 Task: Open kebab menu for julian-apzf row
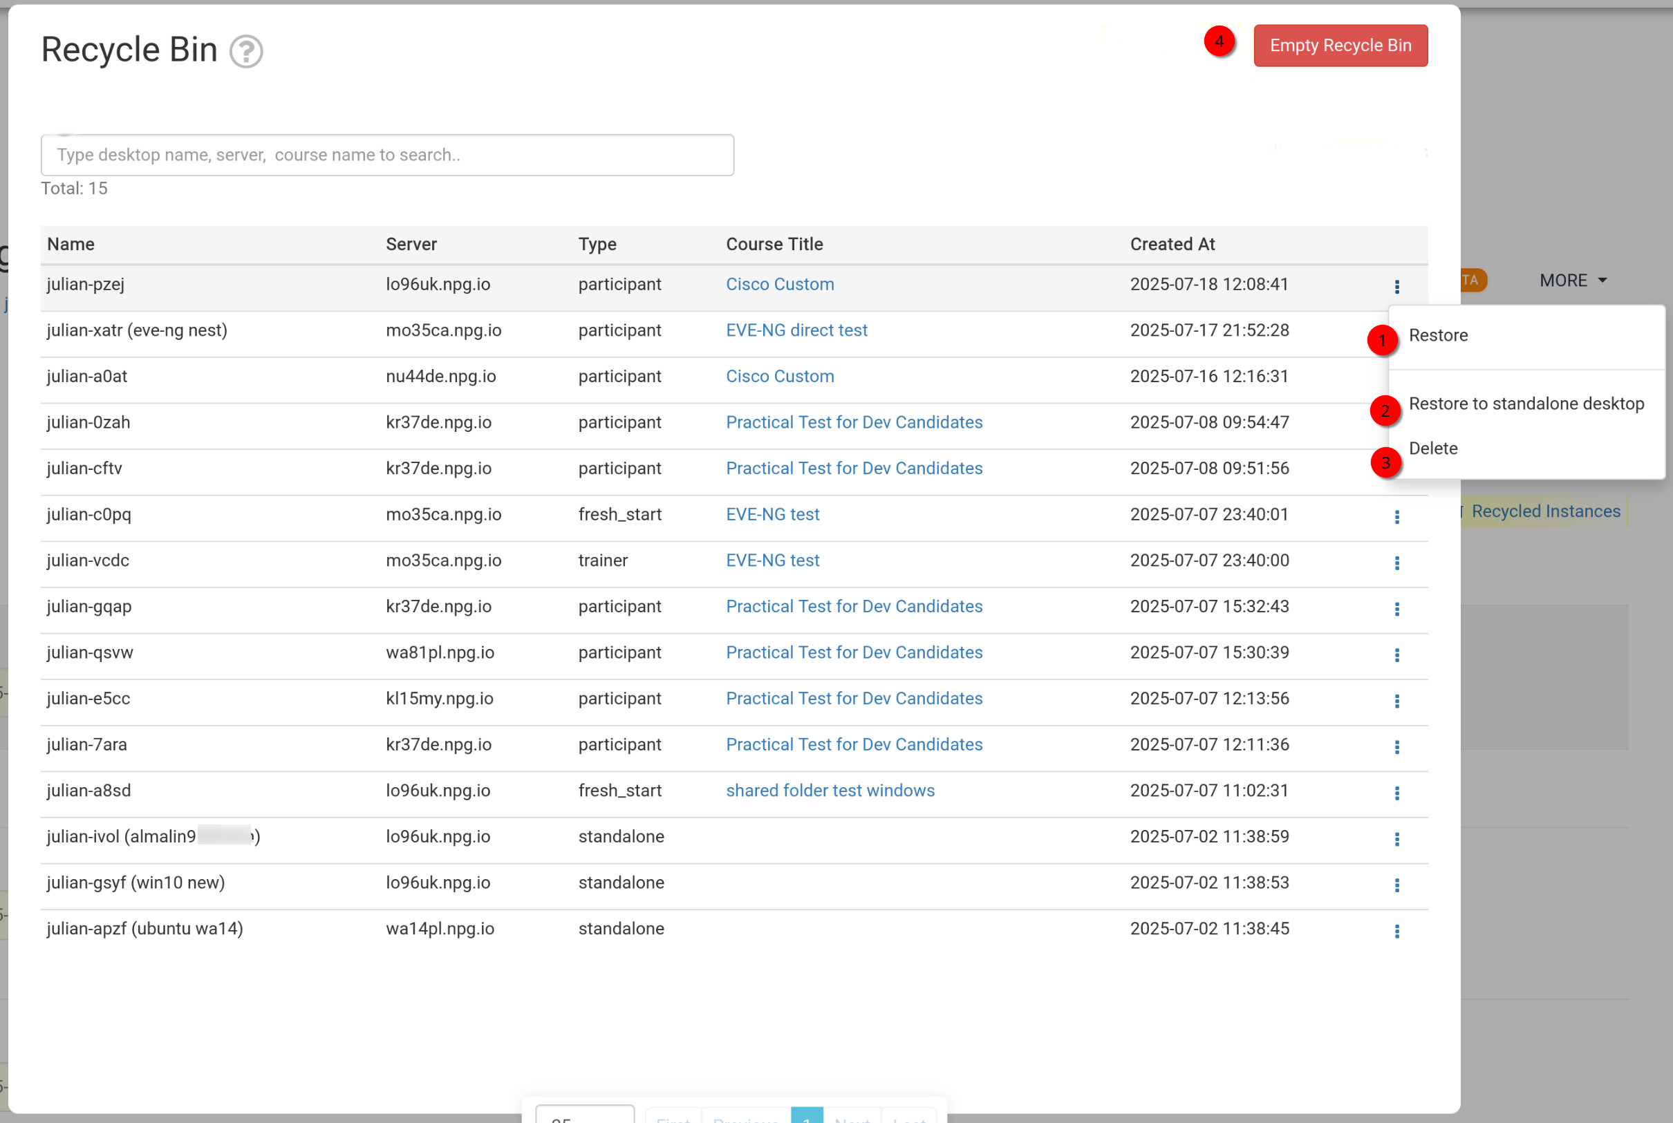1396,931
